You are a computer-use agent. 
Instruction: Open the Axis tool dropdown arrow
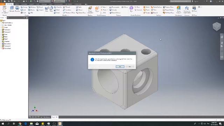(107, 7)
